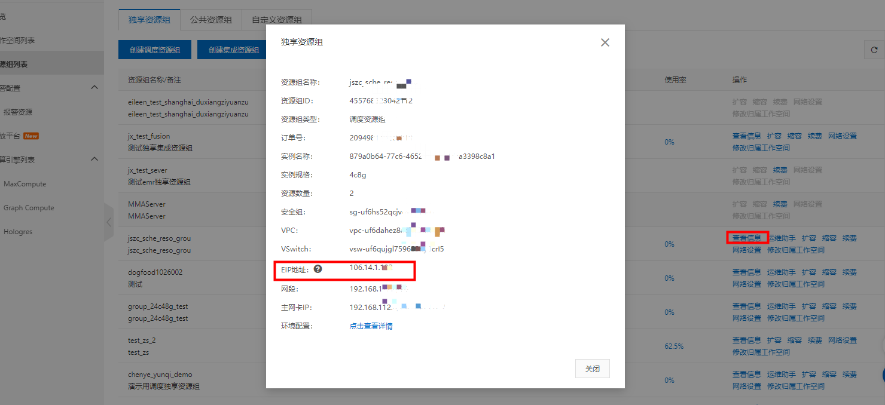
Task: Click 修改归属工作空间 for test_zs_2
Action: tap(761, 352)
